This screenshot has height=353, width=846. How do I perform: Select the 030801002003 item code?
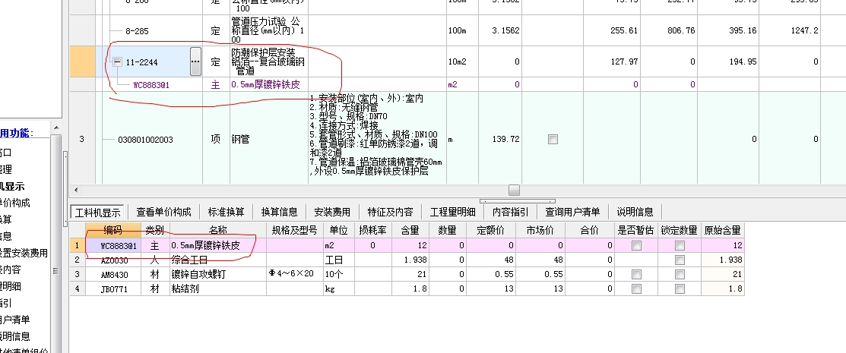coord(145,140)
